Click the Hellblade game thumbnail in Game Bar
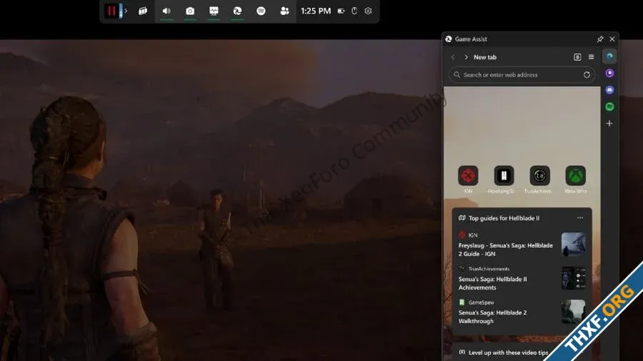This screenshot has width=643, height=361. click(112, 11)
